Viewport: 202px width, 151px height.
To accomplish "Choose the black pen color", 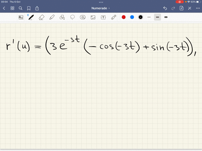I will point(141,17).
